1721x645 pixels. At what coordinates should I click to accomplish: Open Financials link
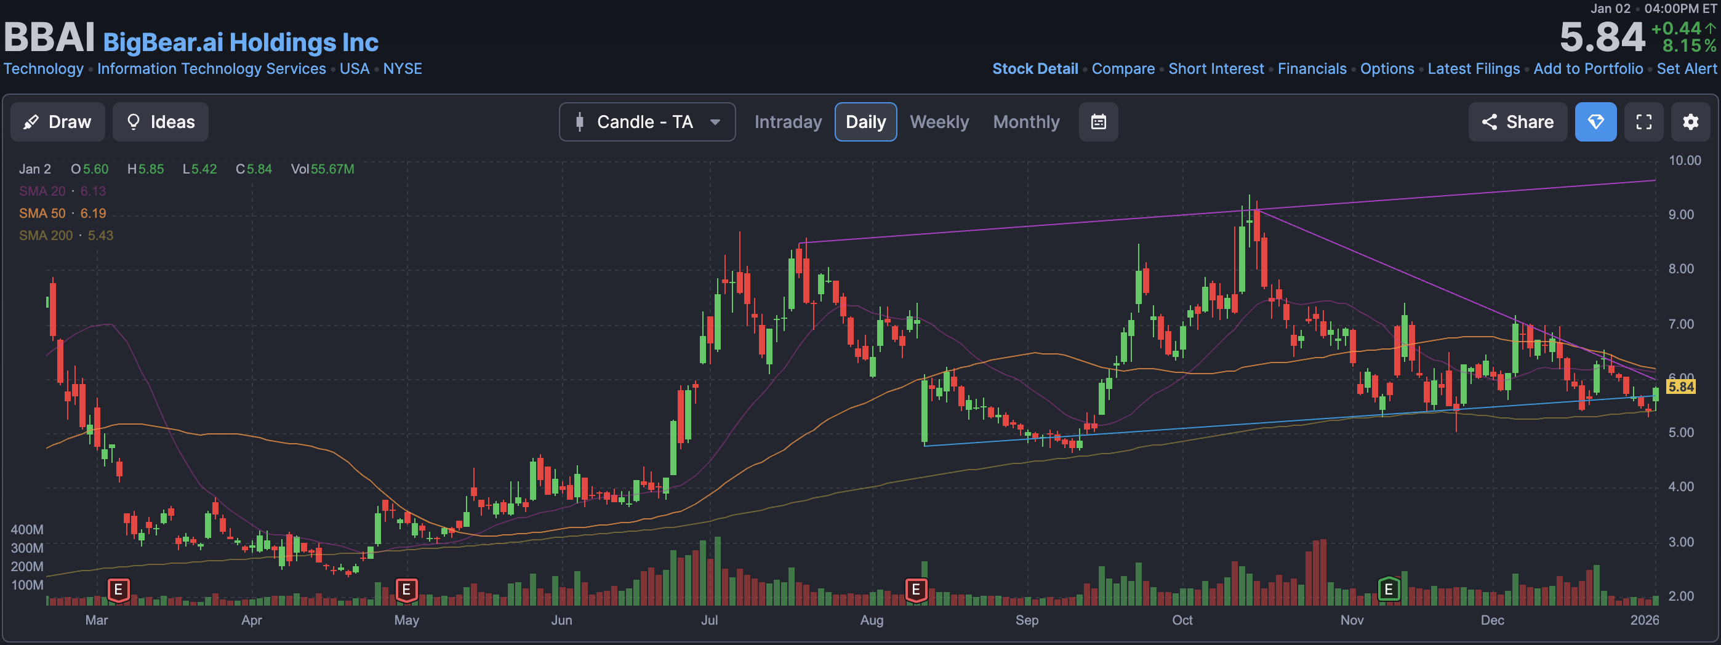point(1312,69)
